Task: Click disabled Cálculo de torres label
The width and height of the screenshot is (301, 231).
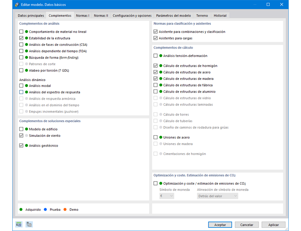Action: [176, 114]
